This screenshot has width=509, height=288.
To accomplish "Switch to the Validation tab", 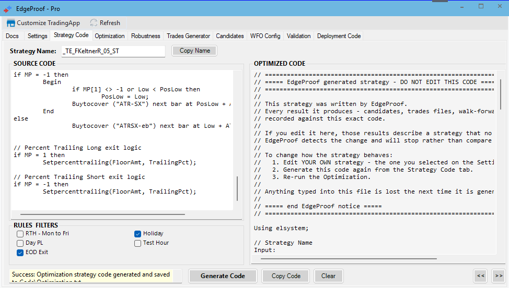I will click(x=298, y=36).
